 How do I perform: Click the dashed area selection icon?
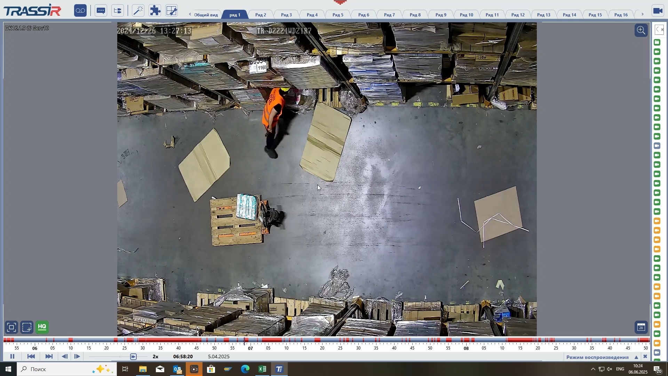[27, 327]
